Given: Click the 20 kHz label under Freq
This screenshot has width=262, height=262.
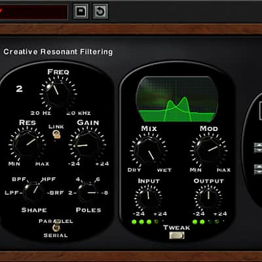Looking at the screenshot, I should (x=79, y=113).
